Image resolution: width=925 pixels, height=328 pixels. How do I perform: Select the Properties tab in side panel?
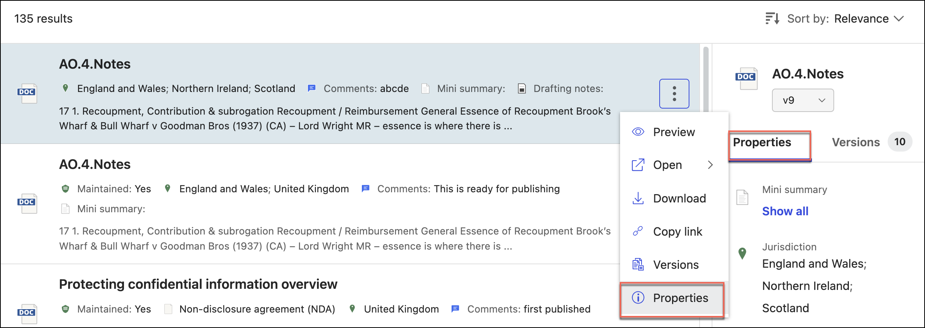[x=762, y=143]
